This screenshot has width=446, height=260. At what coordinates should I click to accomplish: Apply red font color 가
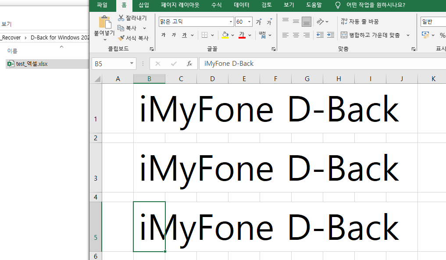pyautogui.click(x=242, y=35)
